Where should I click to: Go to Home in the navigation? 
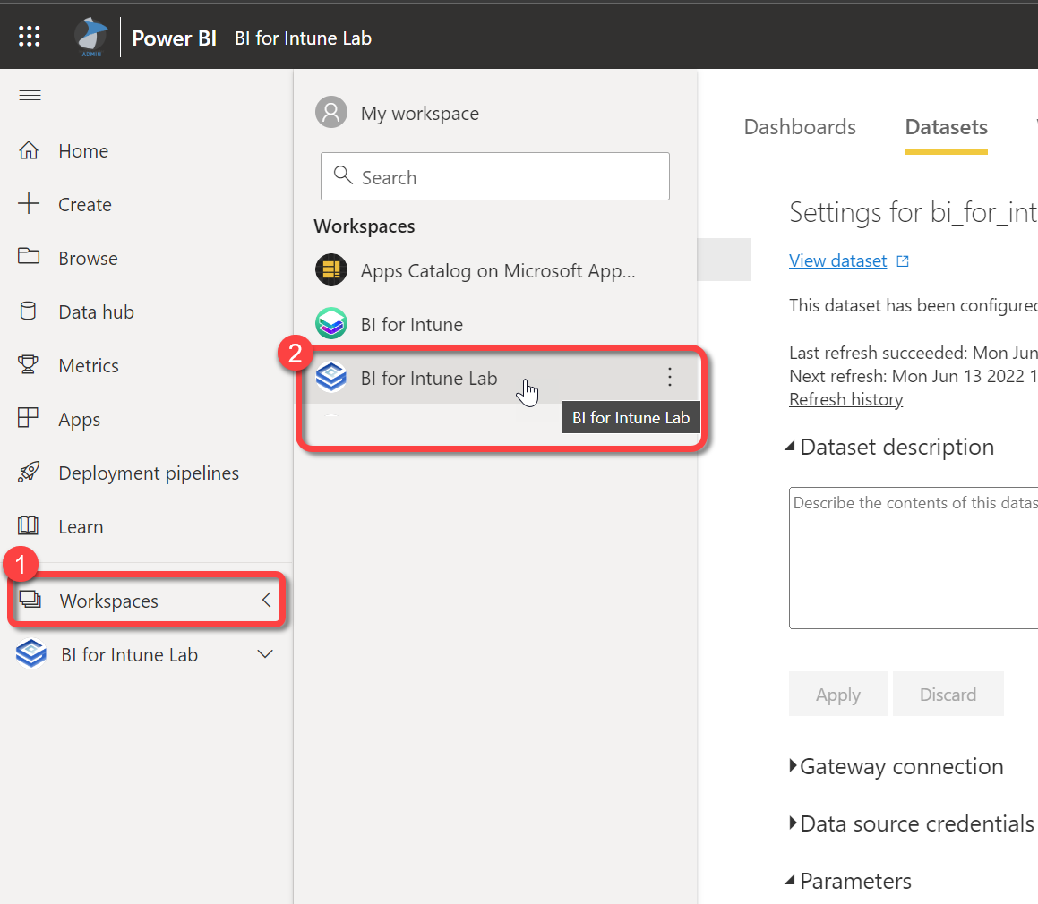[83, 151]
